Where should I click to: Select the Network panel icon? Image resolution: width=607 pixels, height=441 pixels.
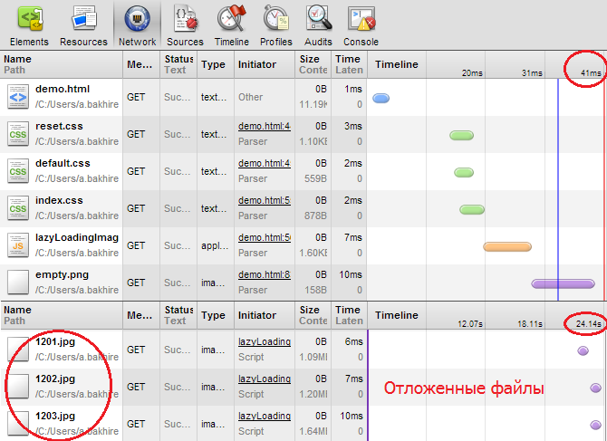(x=137, y=18)
